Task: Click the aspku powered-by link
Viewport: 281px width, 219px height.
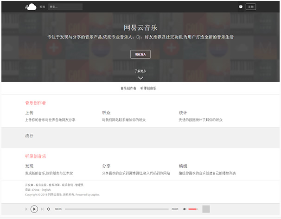Action: (x=95, y=194)
